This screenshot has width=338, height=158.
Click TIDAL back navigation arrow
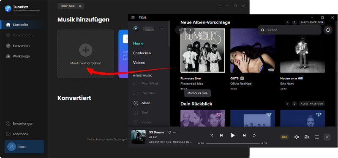(x=180, y=30)
